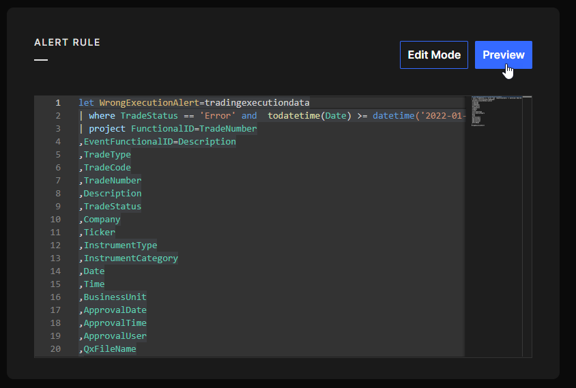Click the Edit Mode button
Screen dimensions: 576x388
(x=433, y=55)
